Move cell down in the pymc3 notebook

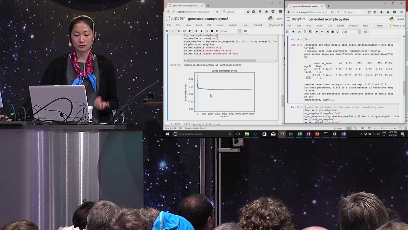tap(201, 31)
